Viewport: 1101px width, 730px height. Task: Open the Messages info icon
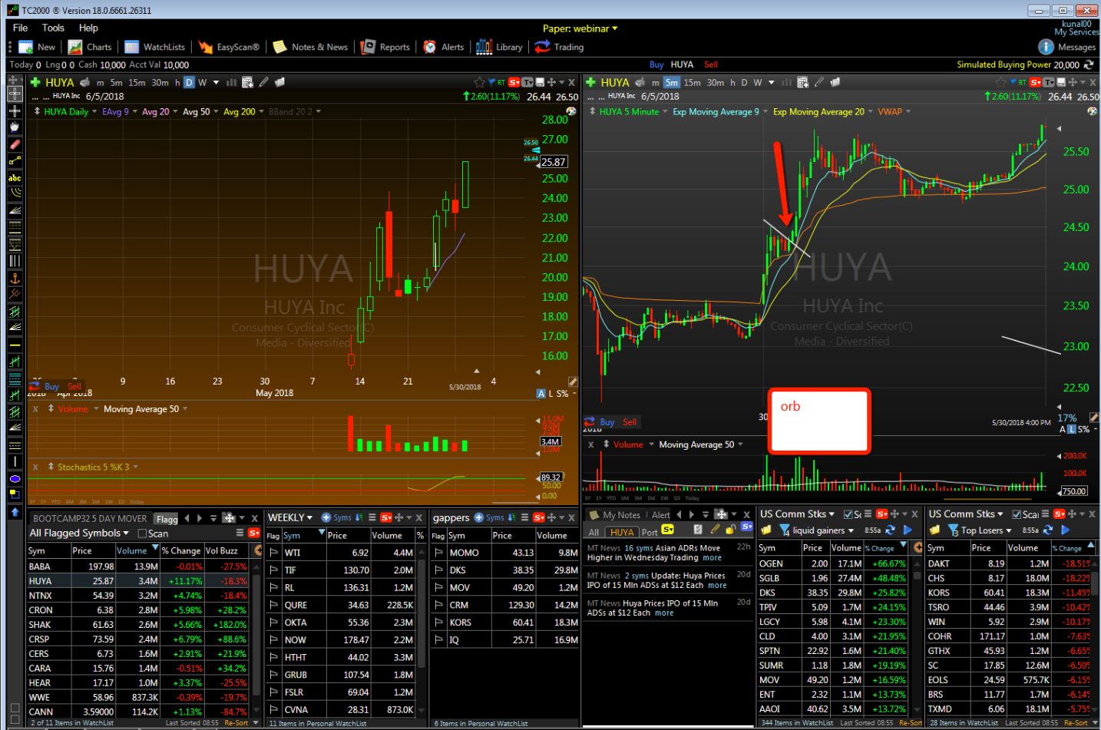pos(1045,47)
